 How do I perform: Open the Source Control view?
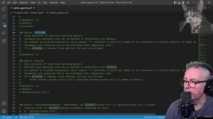[x=4, y=25]
